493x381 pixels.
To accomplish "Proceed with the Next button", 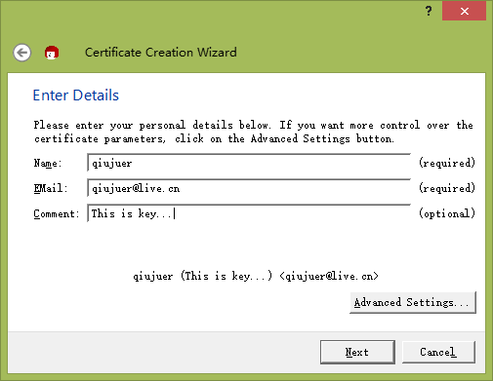I will [357, 352].
